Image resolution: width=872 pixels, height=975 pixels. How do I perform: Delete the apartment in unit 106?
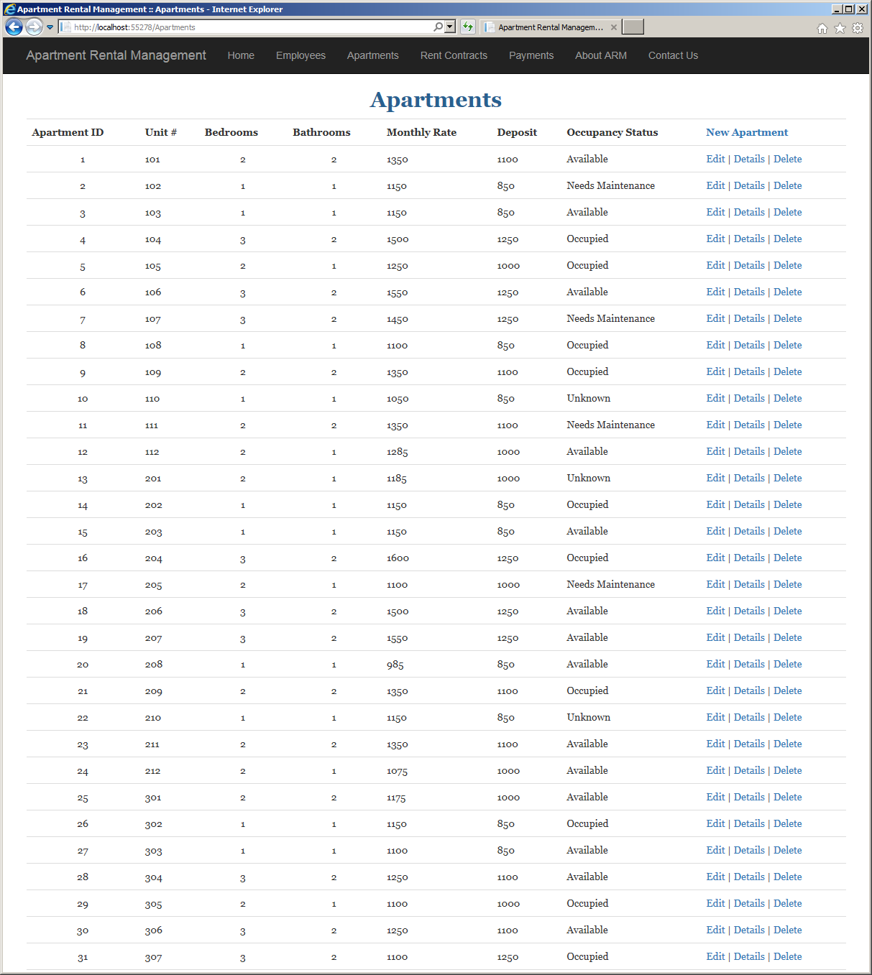[788, 292]
